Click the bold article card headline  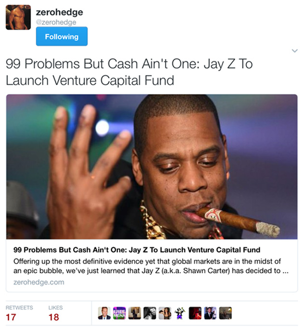[x=137, y=250]
